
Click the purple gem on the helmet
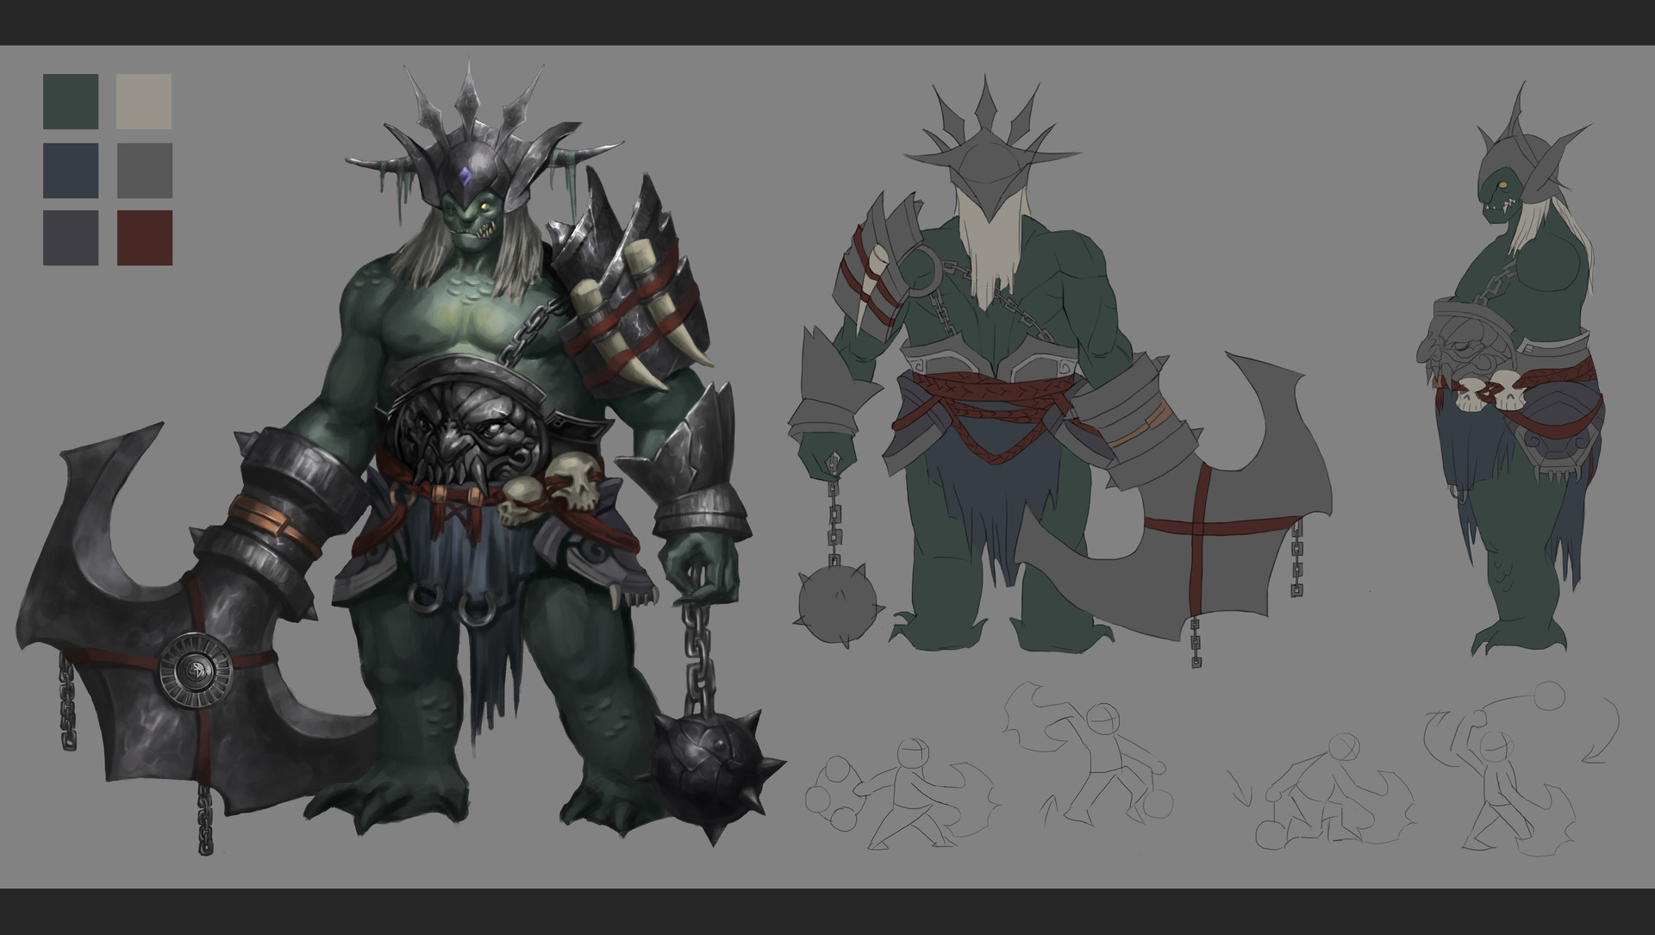(465, 174)
